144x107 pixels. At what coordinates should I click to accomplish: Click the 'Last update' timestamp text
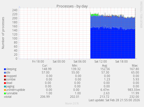point(114,100)
